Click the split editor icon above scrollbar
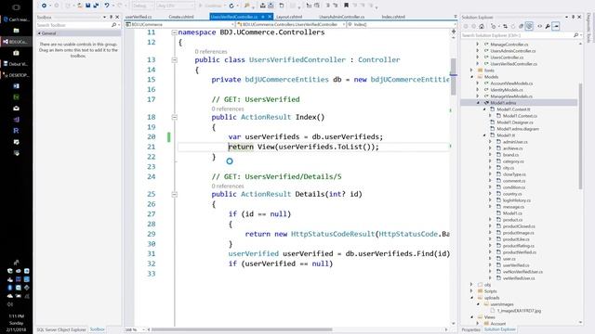This screenshot has width=595, height=334. click(454, 32)
